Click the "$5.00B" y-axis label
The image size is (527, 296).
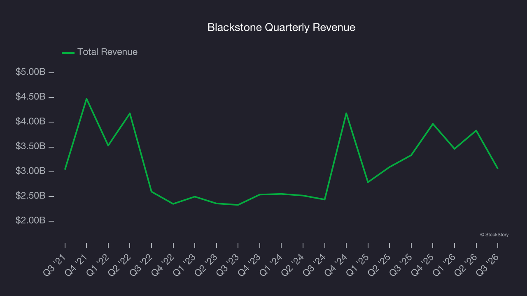(30, 72)
